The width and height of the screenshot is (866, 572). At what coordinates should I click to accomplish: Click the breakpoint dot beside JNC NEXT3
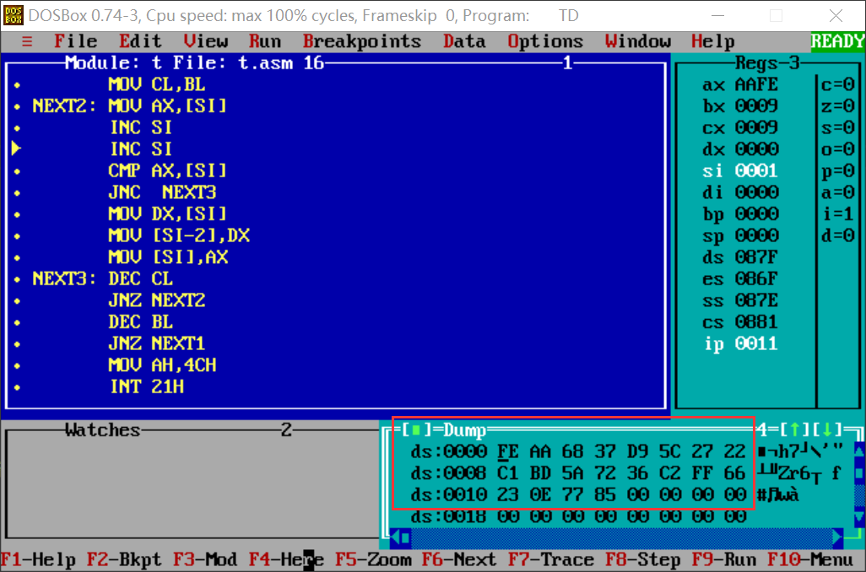point(17,192)
